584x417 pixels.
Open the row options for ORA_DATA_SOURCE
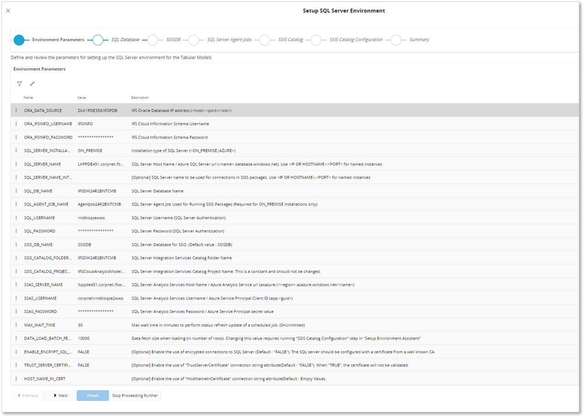pyautogui.click(x=16, y=110)
